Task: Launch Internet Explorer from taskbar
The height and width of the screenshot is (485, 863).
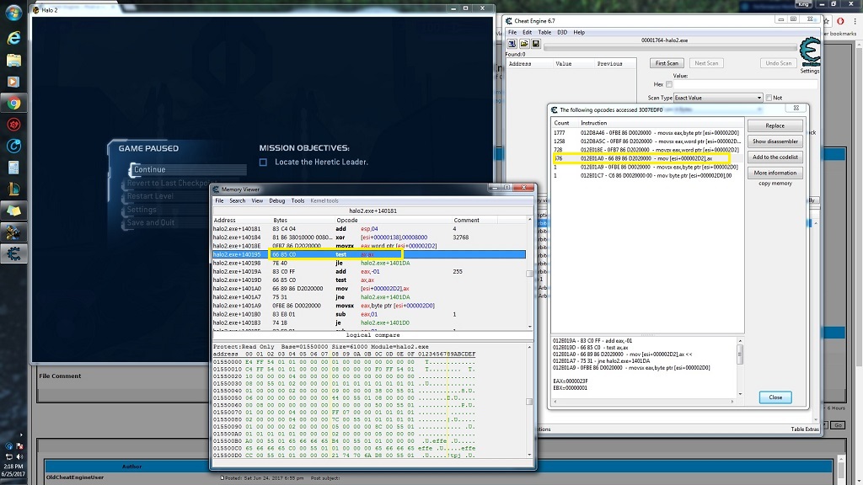Action: 13,37
